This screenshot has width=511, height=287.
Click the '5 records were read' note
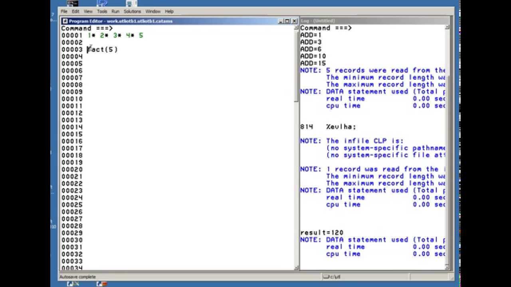coord(372,71)
